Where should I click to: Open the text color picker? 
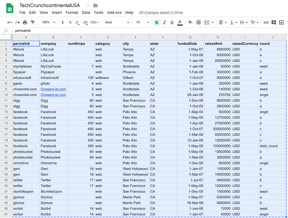pos(180,22)
